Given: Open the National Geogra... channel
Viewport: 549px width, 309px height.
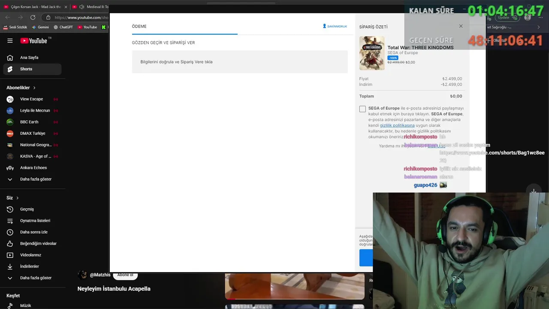Looking at the screenshot, I should [x=32, y=145].
